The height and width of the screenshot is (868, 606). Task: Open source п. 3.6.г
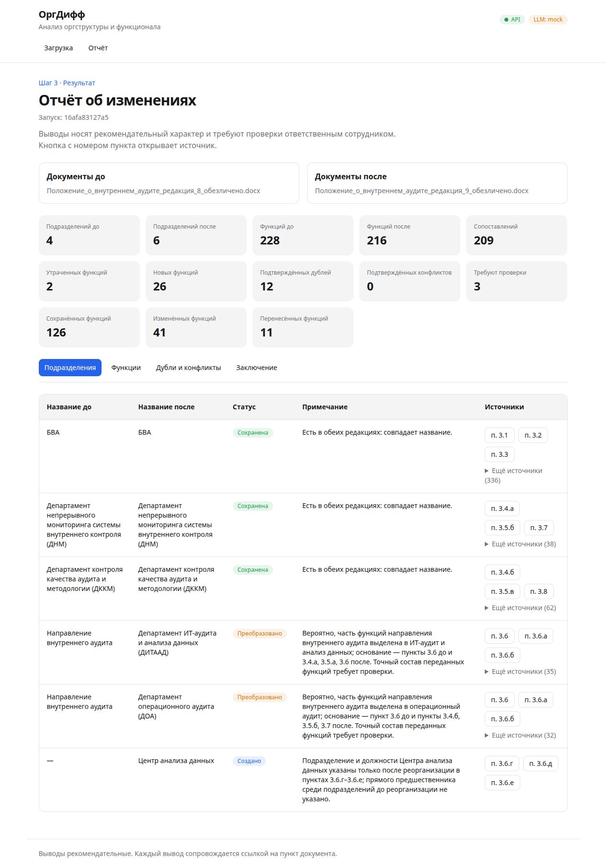pos(502,764)
